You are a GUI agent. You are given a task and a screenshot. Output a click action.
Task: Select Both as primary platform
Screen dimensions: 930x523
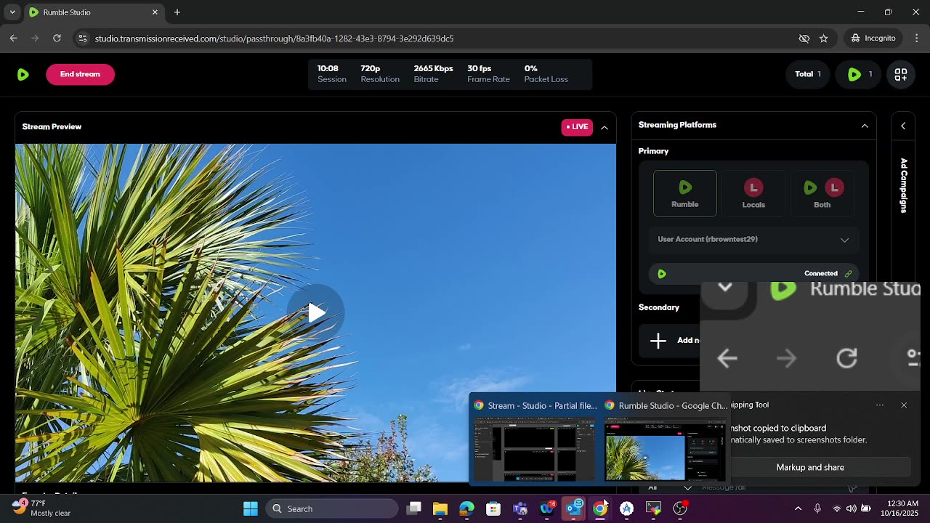822,193
